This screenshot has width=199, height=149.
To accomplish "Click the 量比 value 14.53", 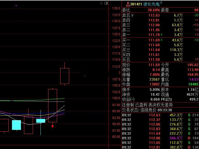I will click(194, 79).
